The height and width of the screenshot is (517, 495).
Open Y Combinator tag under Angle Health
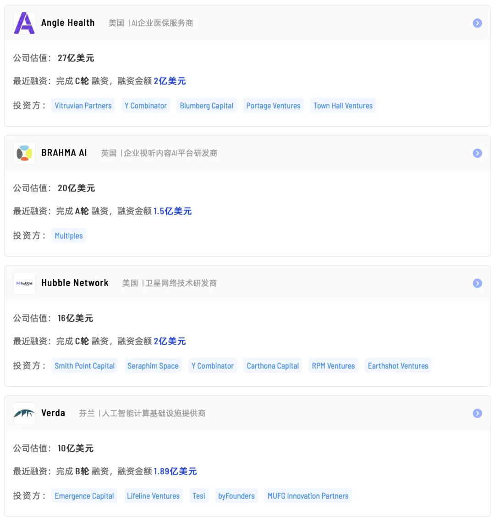(146, 106)
